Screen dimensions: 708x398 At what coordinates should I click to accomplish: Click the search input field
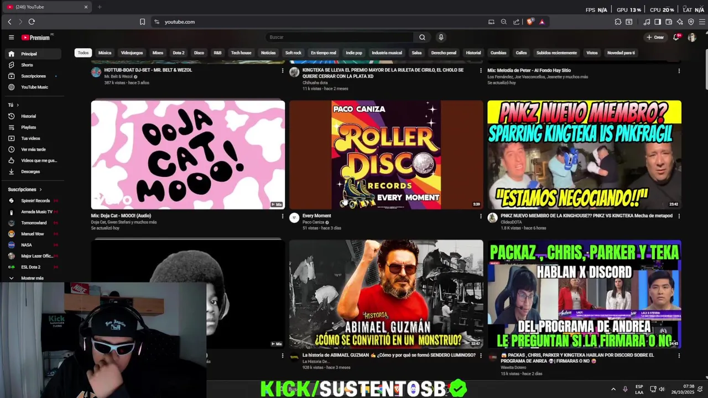point(340,38)
